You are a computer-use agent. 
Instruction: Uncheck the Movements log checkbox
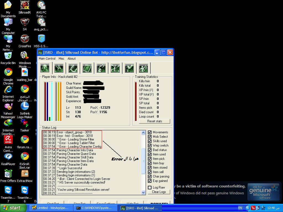[x=150, y=132]
